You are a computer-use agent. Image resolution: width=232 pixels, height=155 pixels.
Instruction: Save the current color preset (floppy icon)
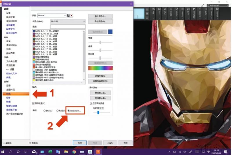68,15
